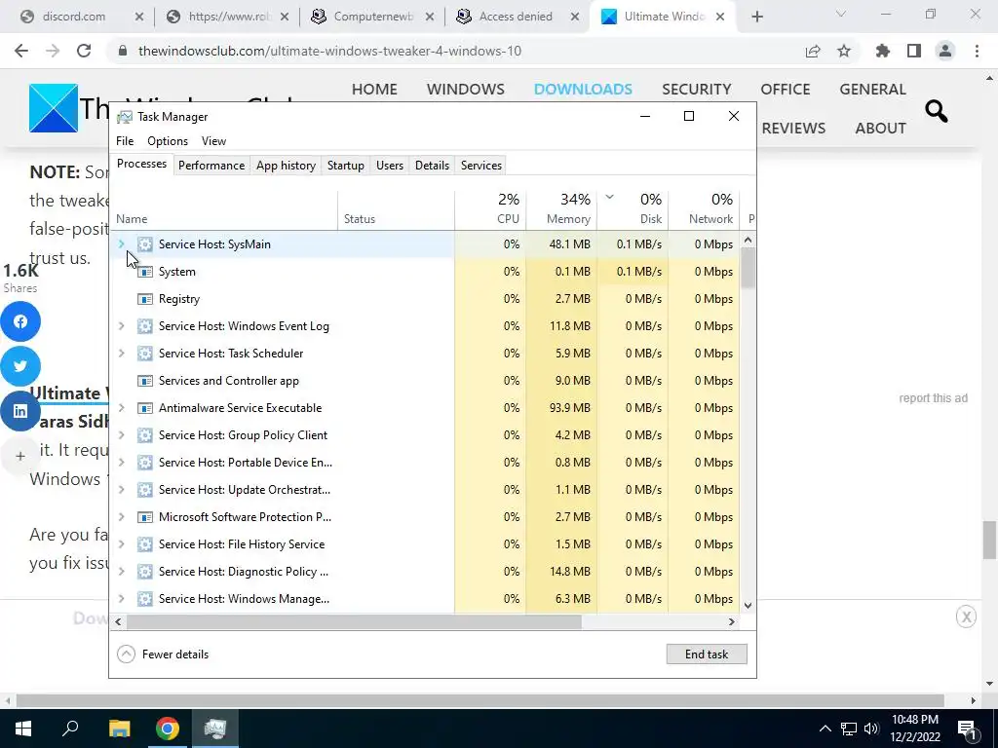This screenshot has height=748, width=998.
Task: Click the File History Service gear icon
Action: point(145,544)
